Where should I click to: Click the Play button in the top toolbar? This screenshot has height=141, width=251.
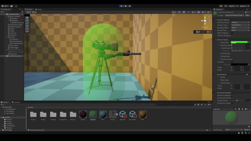click(x=121, y=6)
